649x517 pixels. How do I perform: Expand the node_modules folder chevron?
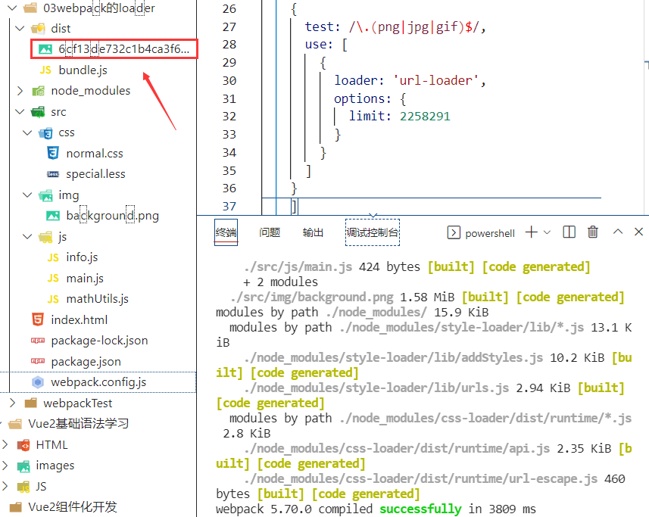point(20,91)
